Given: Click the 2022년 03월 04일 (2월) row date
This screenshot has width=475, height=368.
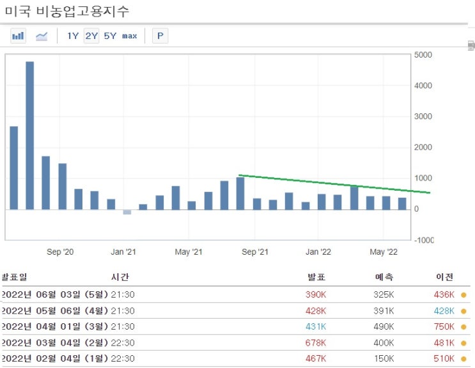Looking at the screenshot, I should tap(54, 343).
